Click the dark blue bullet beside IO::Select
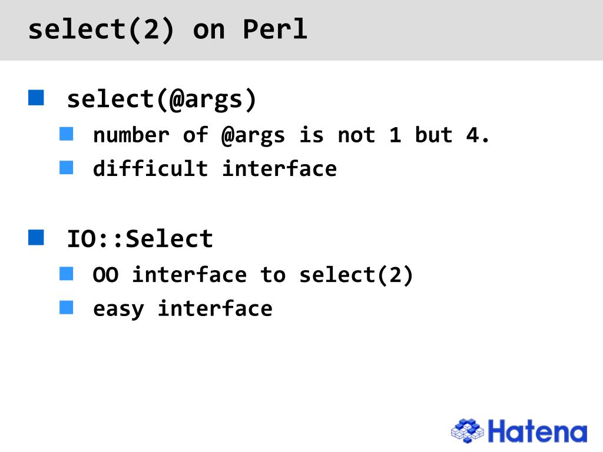 tap(36, 237)
